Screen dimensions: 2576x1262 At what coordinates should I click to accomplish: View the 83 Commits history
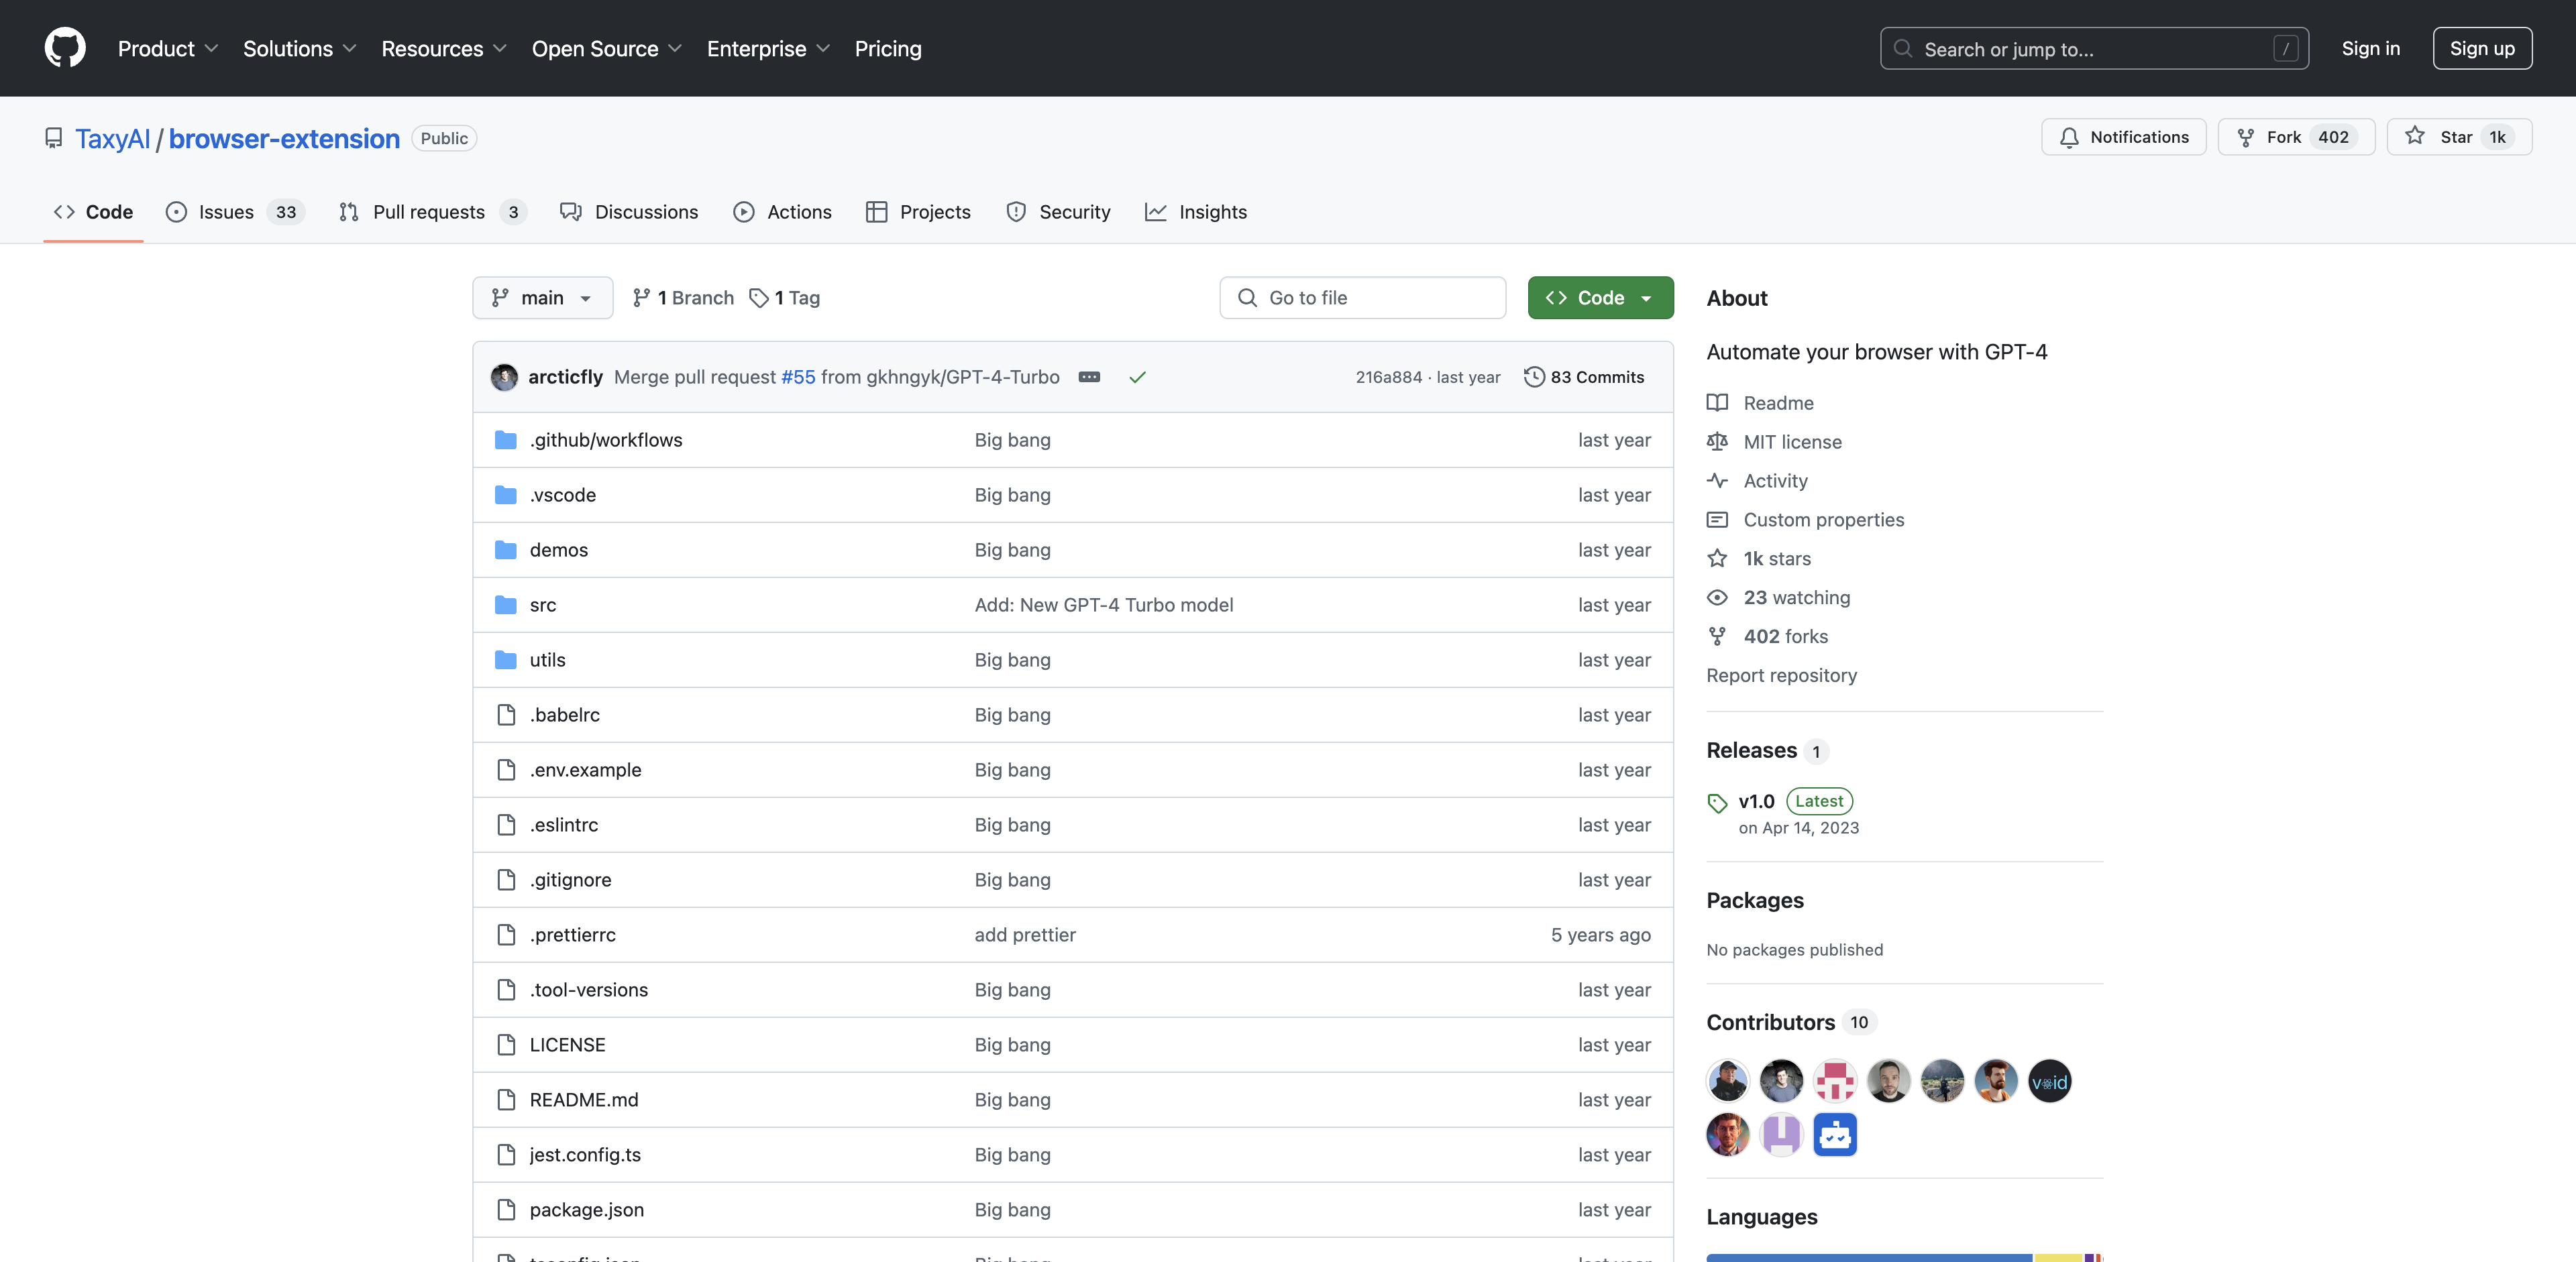coord(1583,377)
